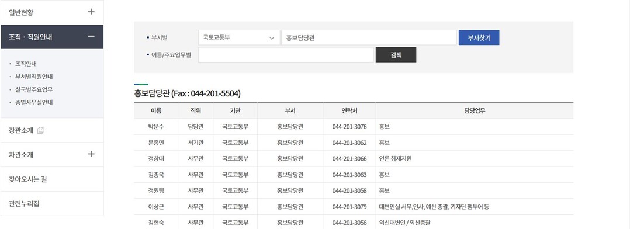Focus the 홍보담당관 department input field
This screenshot has height=229, width=630.
pyautogui.click(x=369, y=38)
